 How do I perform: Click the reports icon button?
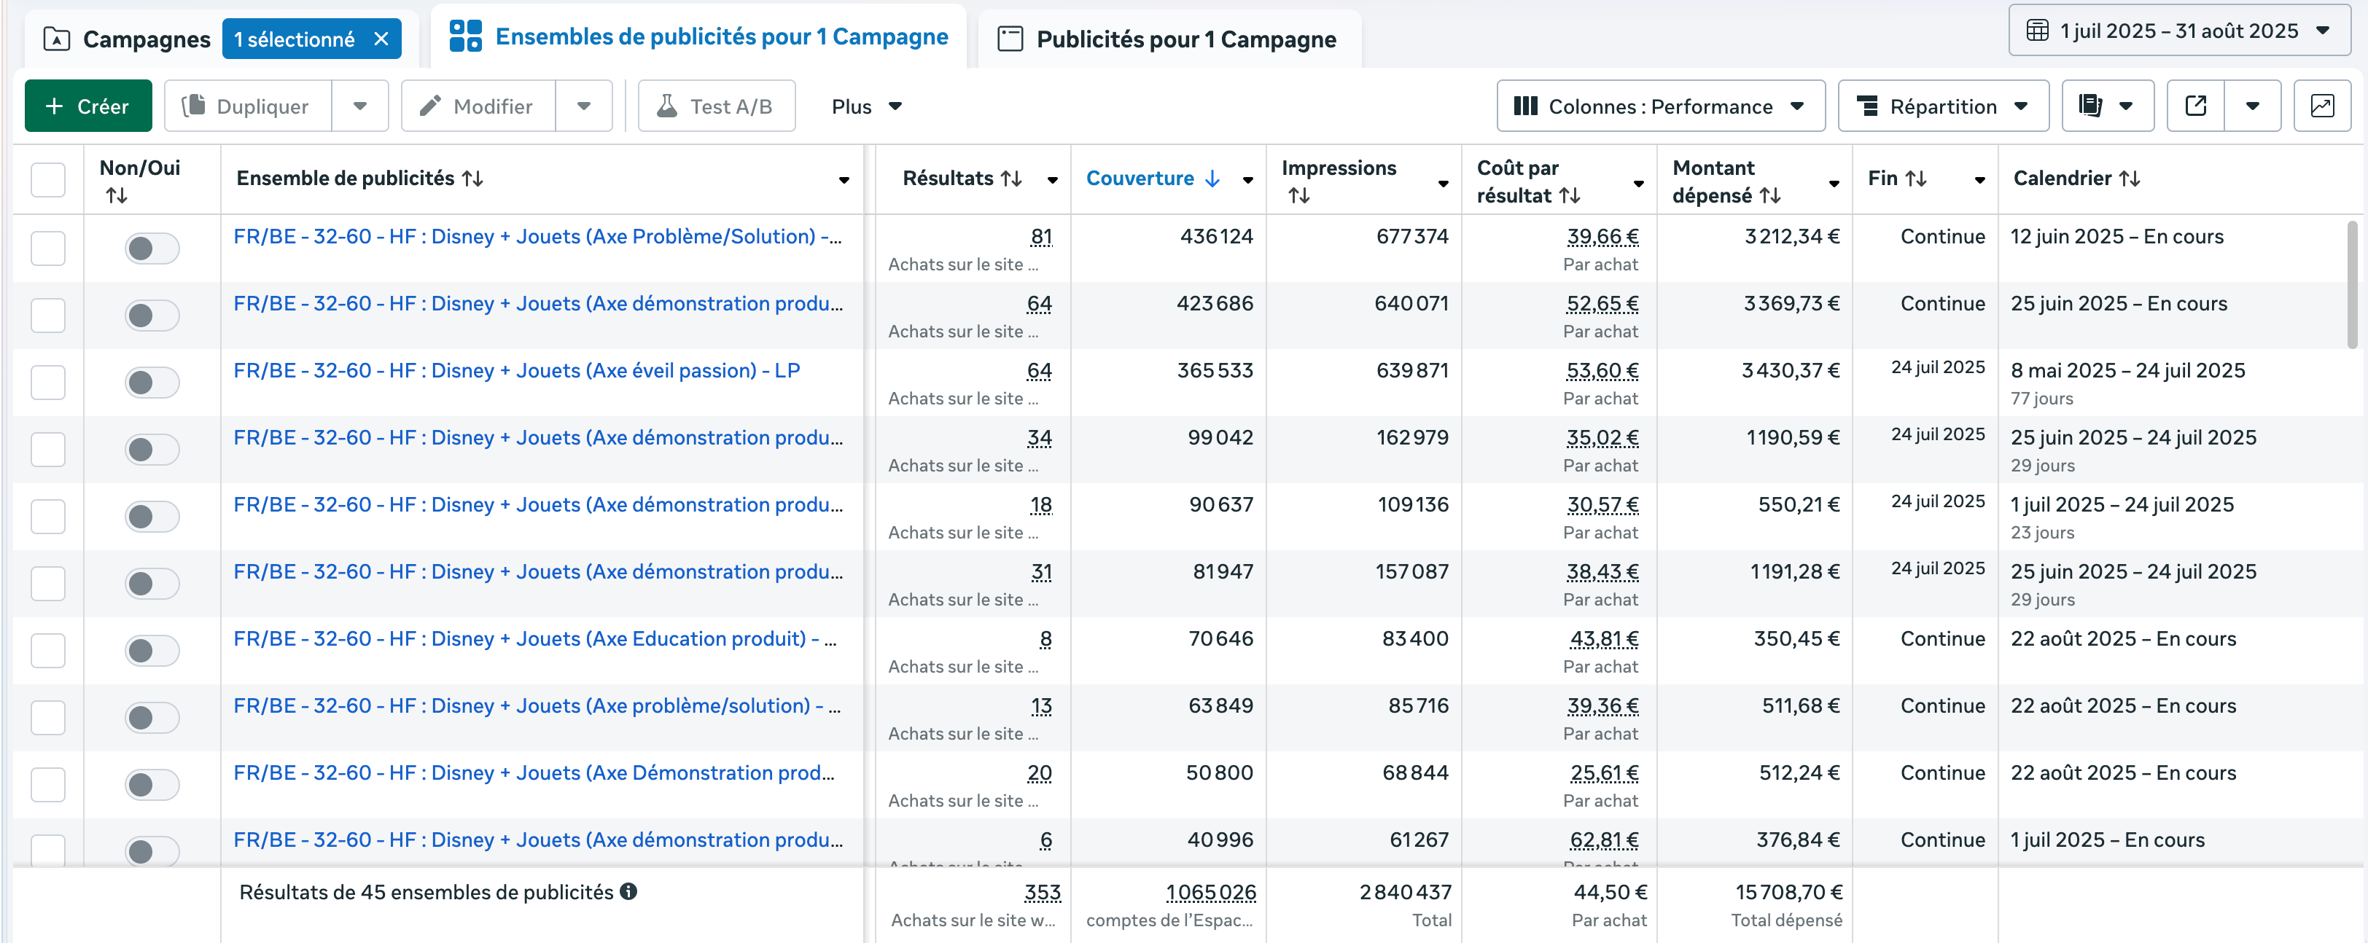click(x=2091, y=106)
